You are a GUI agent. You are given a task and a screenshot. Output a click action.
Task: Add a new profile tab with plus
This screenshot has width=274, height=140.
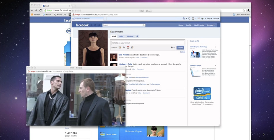coord(137,36)
